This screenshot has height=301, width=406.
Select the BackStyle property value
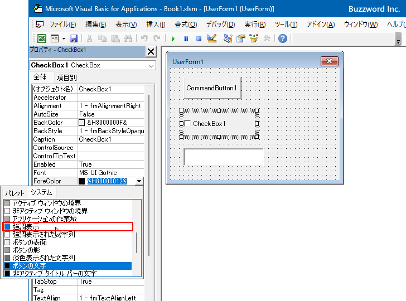point(111,131)
